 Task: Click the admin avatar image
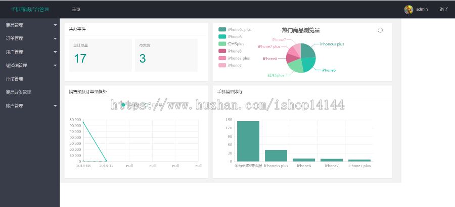coord(408,10)
